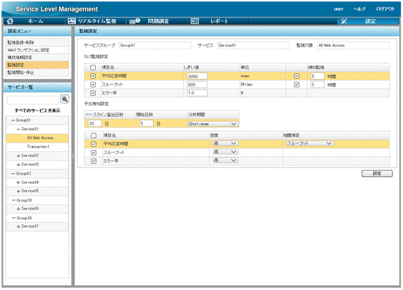Toggle trend monitoring checkbox for スループット
Viewport: 403px width, 290px height.
tap(296, 84)
